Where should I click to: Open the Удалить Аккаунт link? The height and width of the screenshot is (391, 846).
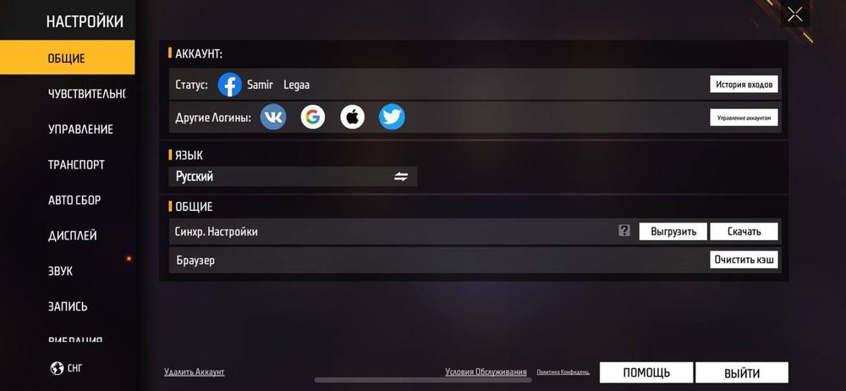(195, 372)
